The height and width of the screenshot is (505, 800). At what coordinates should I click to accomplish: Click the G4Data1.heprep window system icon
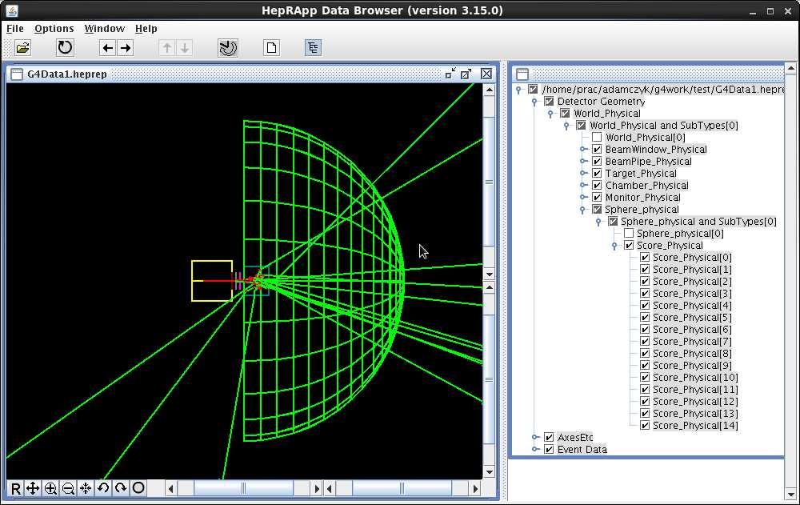17,74
